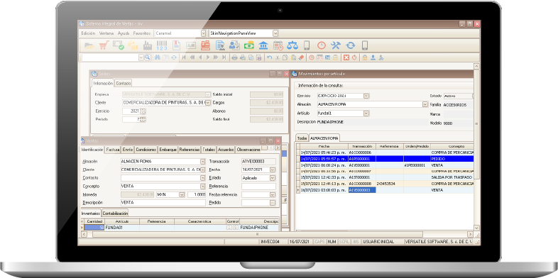Screen dimensions: 558x278
Task: Open the factory building icon
Action: tap(148, 45)
